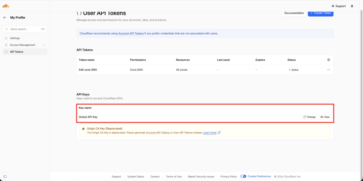363x181 pixels.
Task: Open the System Status footer link
Action: [136, 177]
